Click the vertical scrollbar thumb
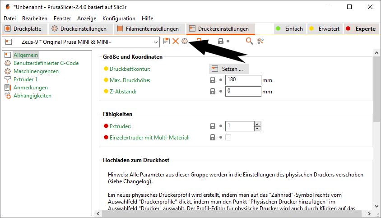Screen dimensions: 381x218 pos(376,89)
